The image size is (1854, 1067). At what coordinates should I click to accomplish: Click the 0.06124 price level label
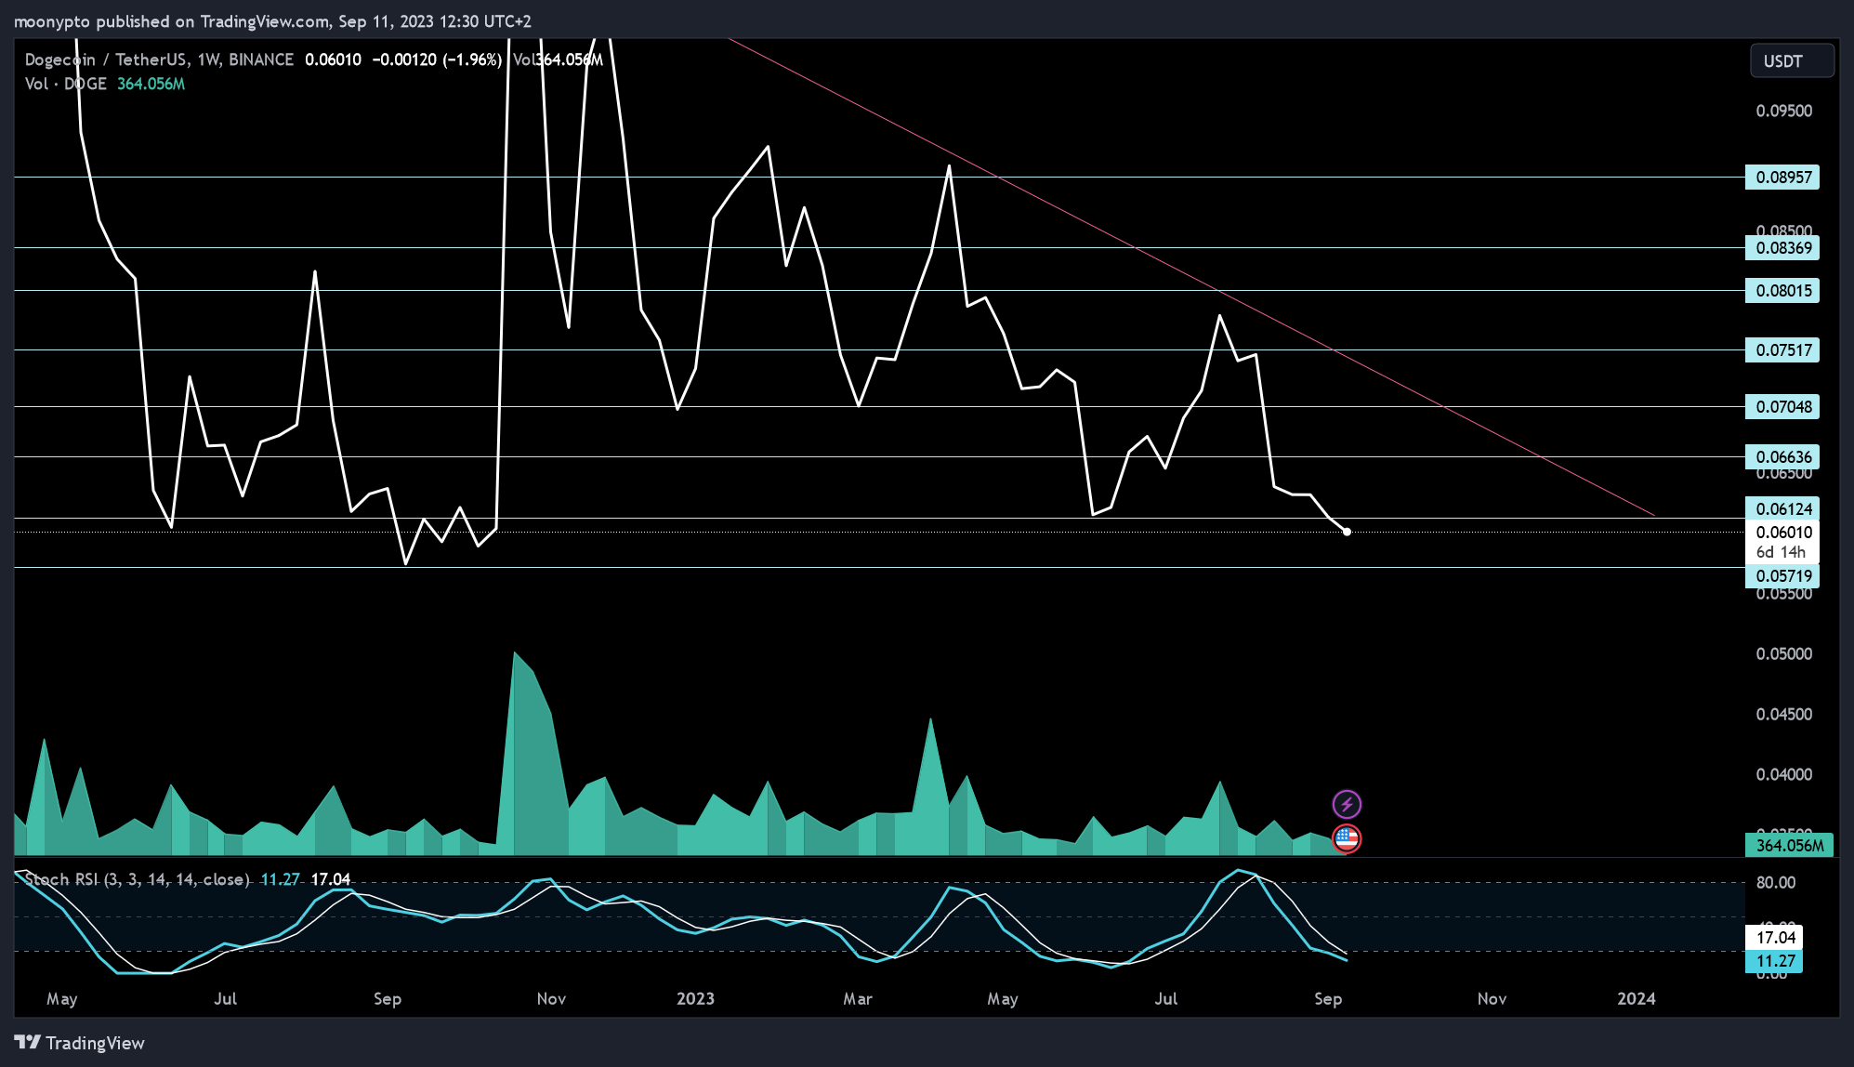[x=1782, y=508]
